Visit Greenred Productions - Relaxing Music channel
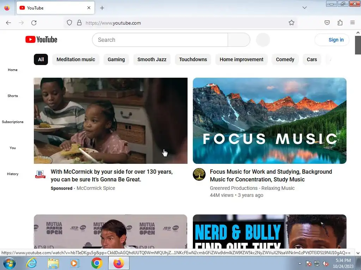The height and width of the screenshot is (270, 361). pos(252,188)
